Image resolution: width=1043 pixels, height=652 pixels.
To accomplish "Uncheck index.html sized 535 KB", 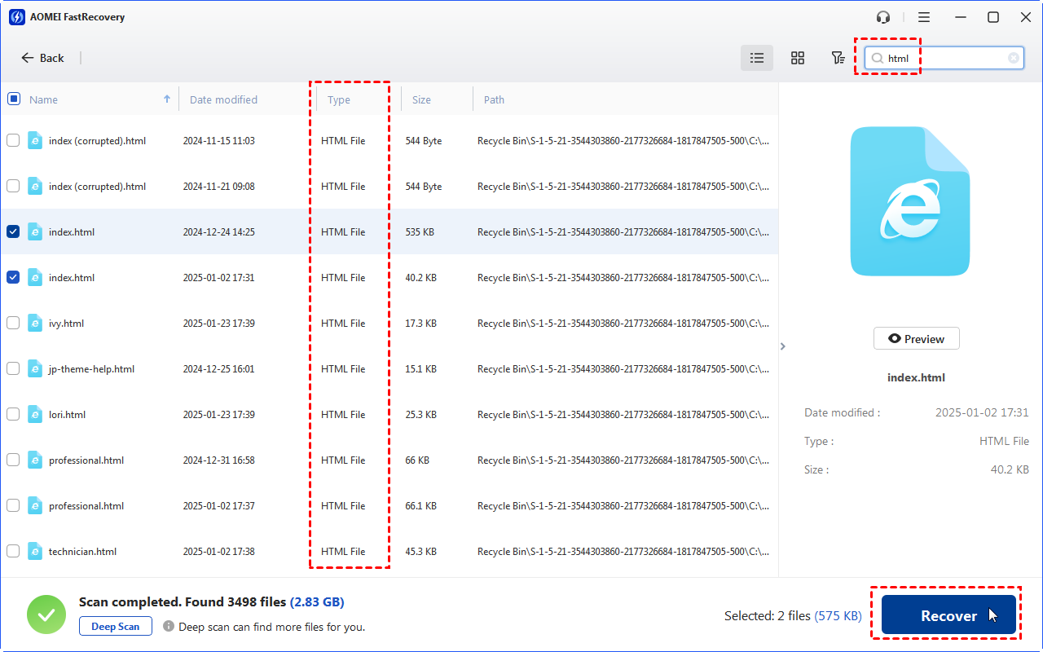I will click(13, 231).
